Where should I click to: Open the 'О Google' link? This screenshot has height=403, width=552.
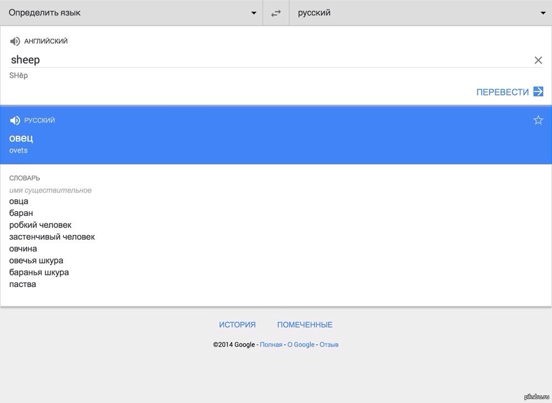tap(301, 344)
